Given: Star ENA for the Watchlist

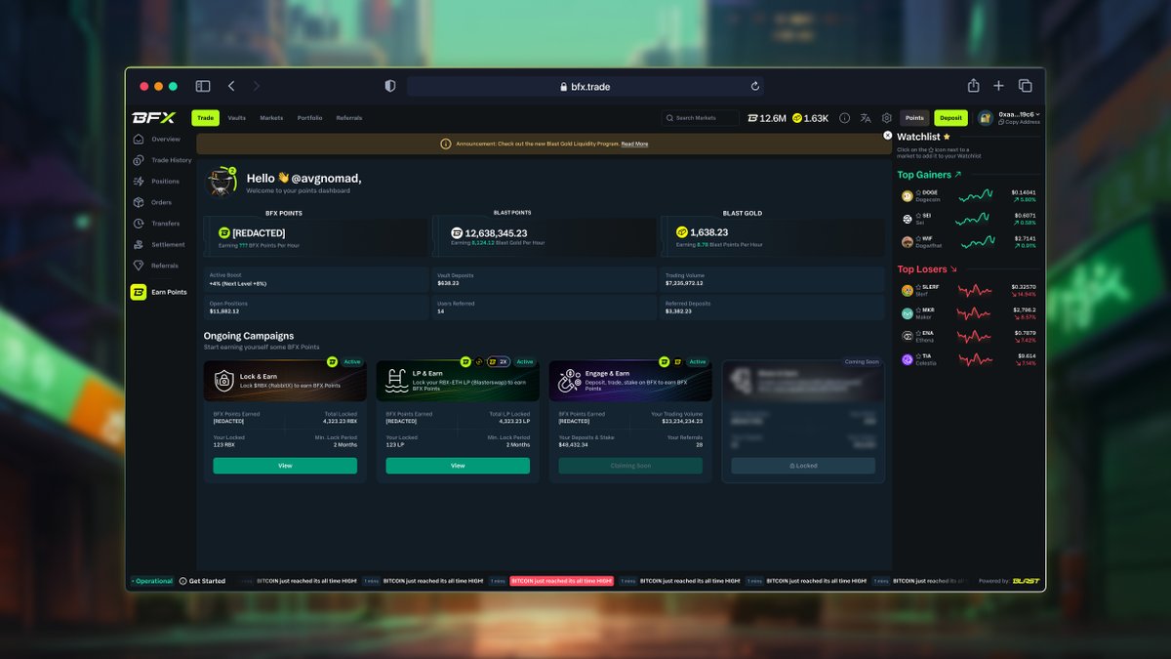Looking at the screenshot, I should [x=918, y=333].
